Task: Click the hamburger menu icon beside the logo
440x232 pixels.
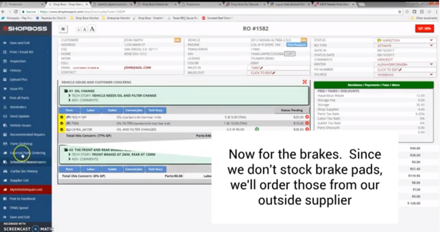Action: pyautogui.click(x=64, y=29)
